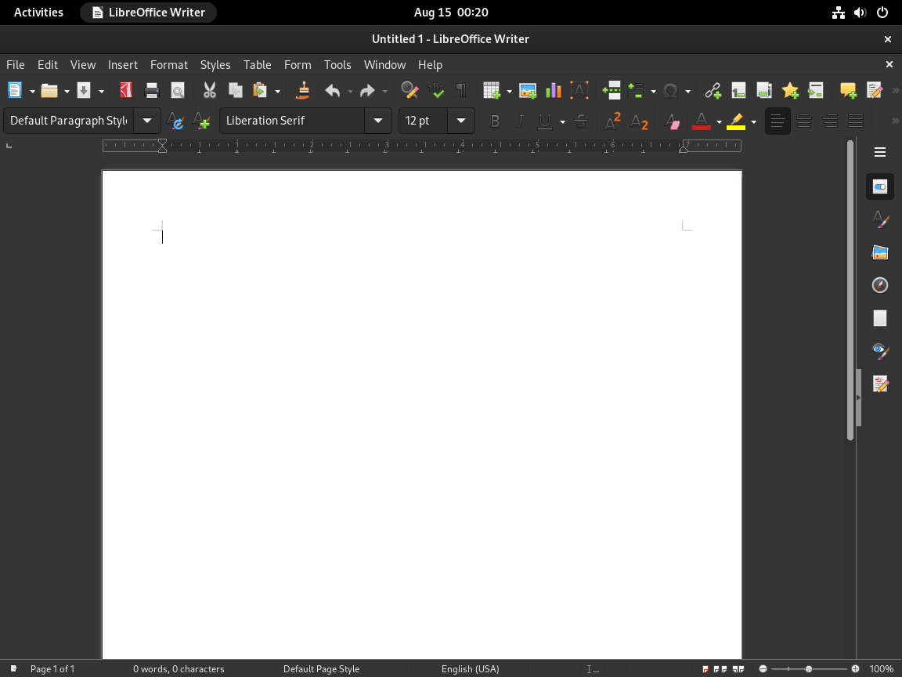This screenshot has width=902, height=677.
Task: Expand the font size dropdown
Action: [x=461, y=121]
